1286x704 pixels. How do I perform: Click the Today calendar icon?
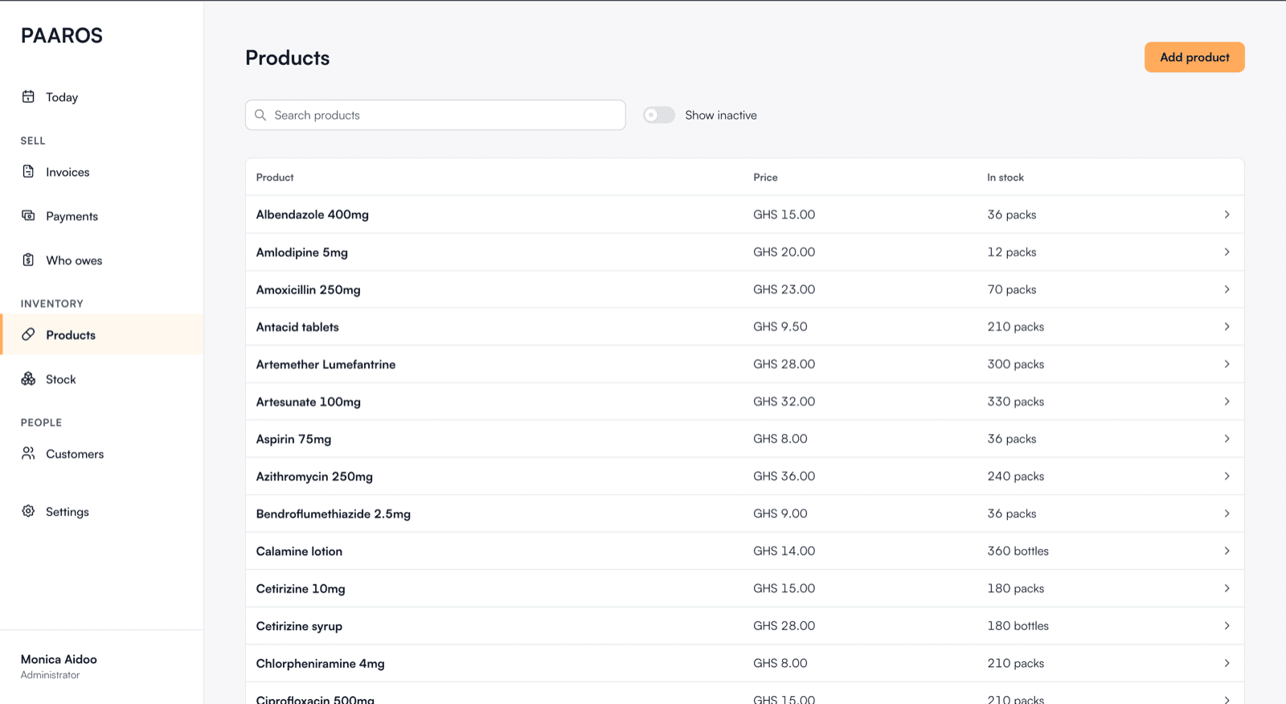coord(28,96)
